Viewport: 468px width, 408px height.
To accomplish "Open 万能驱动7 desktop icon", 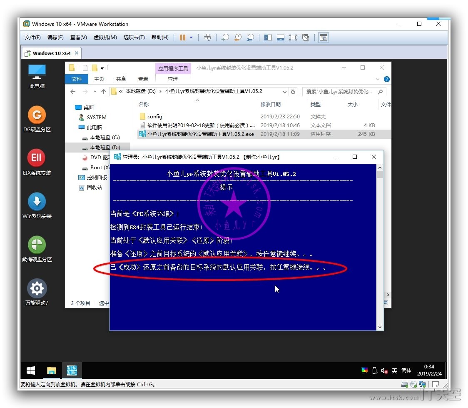I will [x=37, y=293].
